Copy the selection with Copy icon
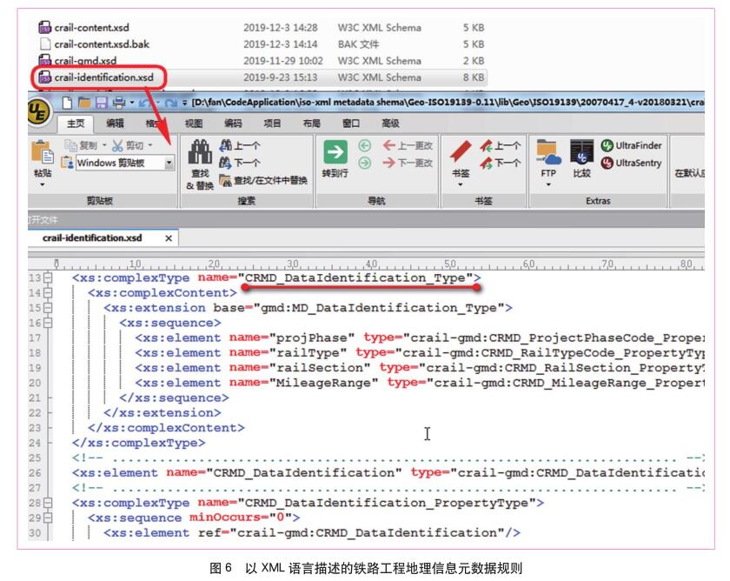This screenshot has width=730, height=581. click(x=70, y=146)
